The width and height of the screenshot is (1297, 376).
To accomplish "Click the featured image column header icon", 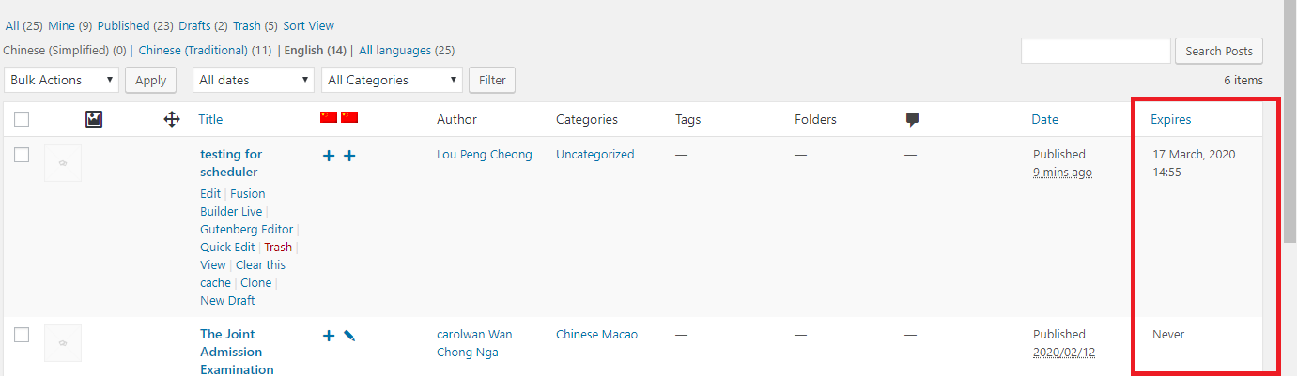I will tap(94, 119).
